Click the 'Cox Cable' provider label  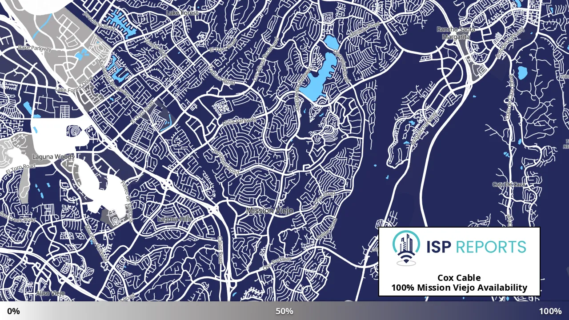[x=459, y=278]
